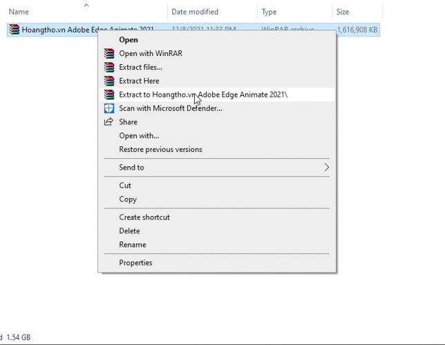Open Properties for the archive

(x=217, y=263)
